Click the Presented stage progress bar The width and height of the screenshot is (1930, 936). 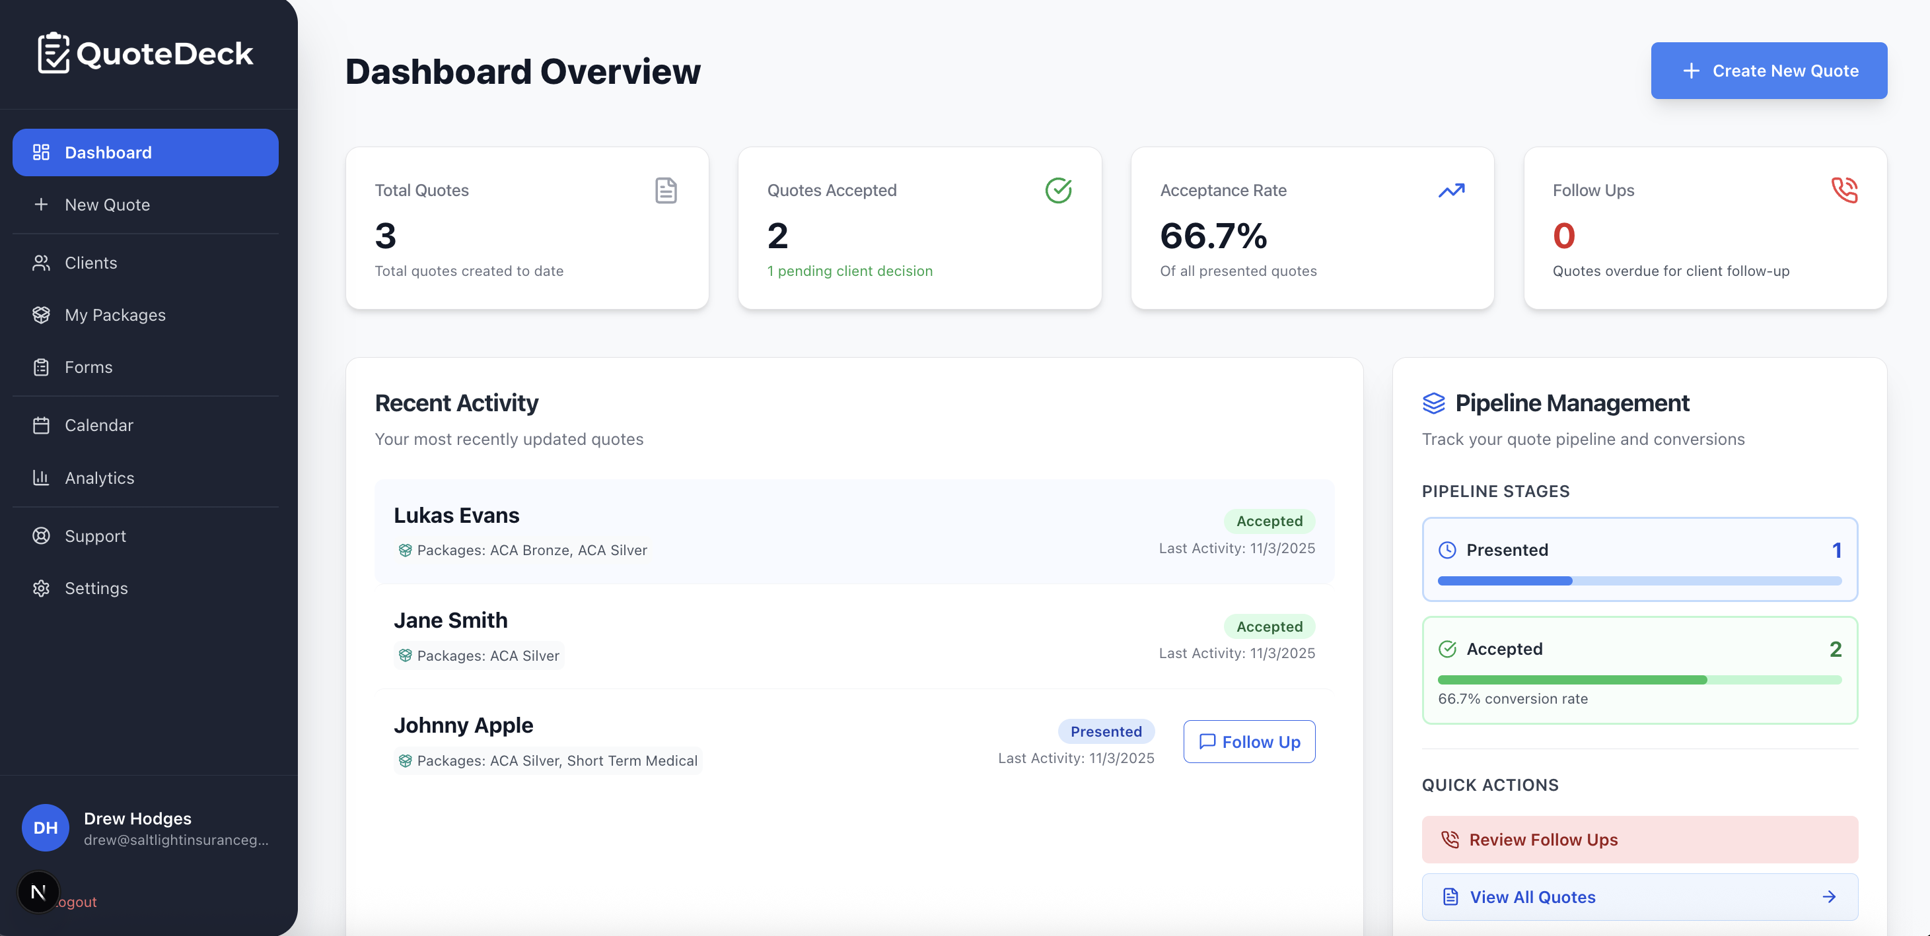click(1639, 580)
